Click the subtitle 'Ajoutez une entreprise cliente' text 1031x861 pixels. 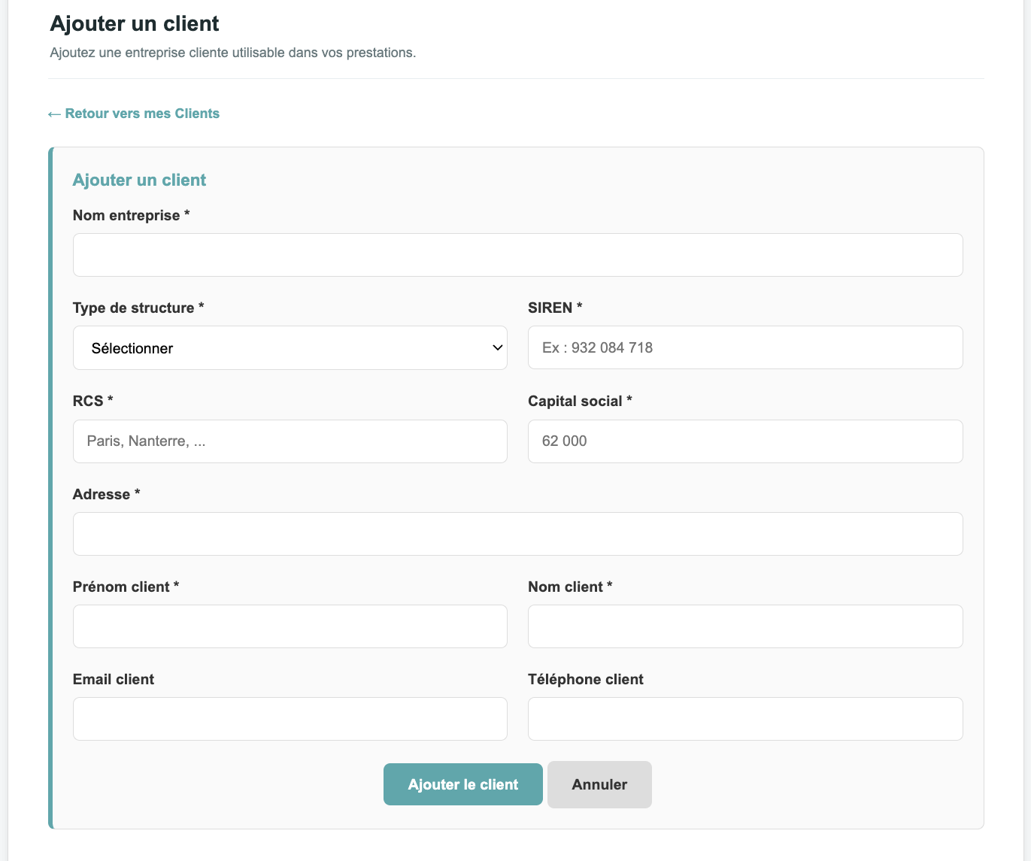233,53
